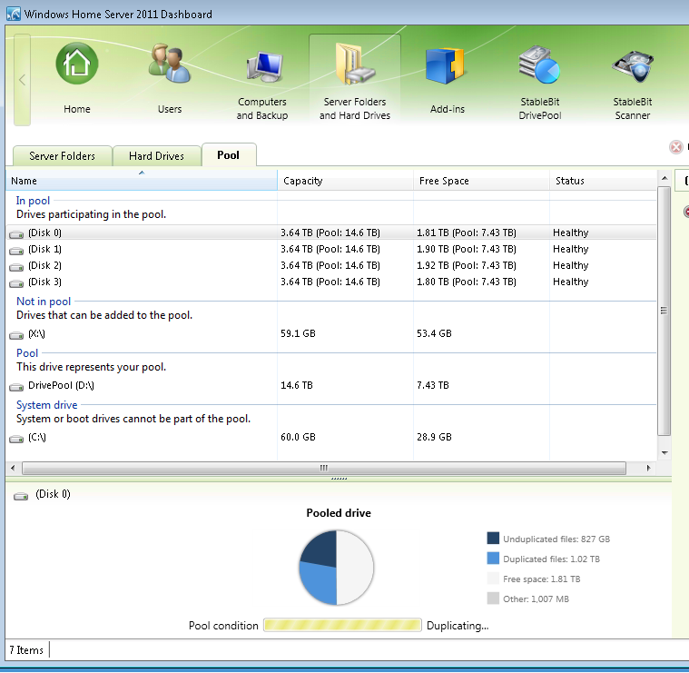Click '1.80 TB (Pool: 7.43 TB)' cell

467,282
